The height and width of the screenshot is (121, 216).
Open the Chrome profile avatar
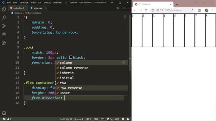tap(207, 10)
